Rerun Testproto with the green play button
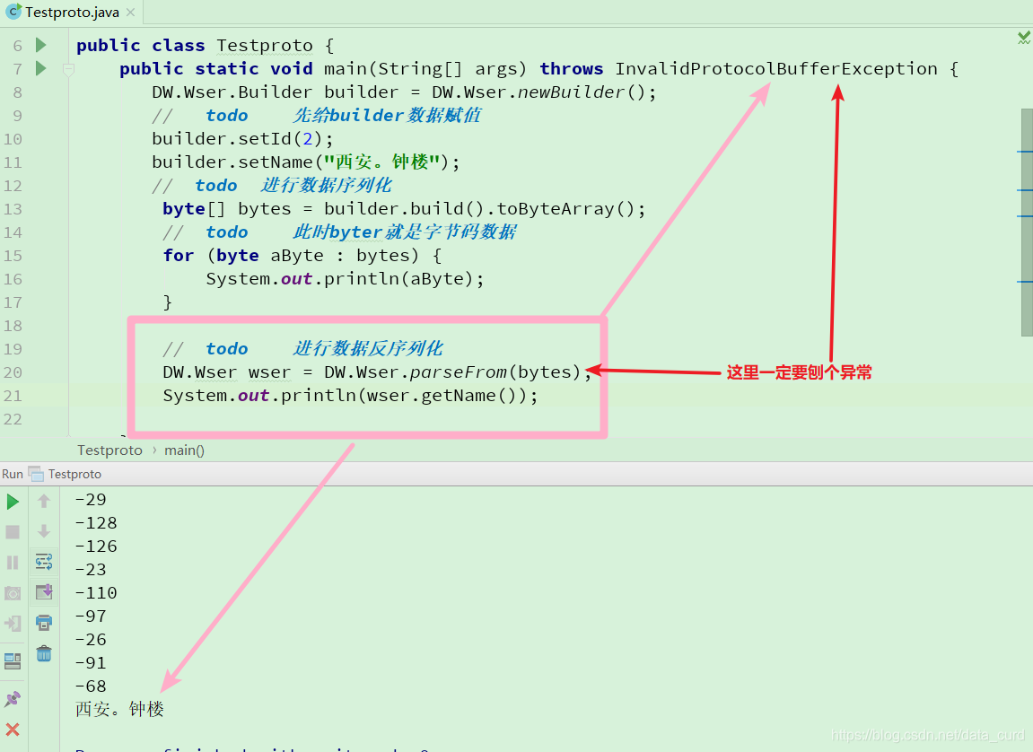1033x752 pixels. 13,502
